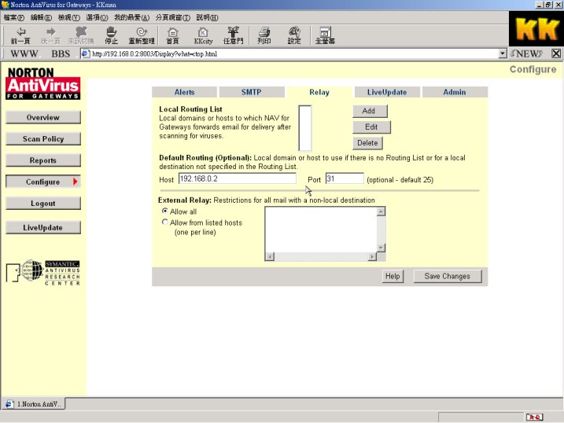Click the hosts list vertical scrollbar down arrow
This screenshot has height=423, width=564.
pyautogui.click(x=382, y=248)
